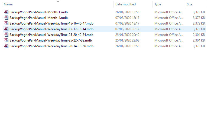
Task: Click the 2,304 KB size of WeekdayTime-25-20-40-34
Action: click(x=199, y=35)
